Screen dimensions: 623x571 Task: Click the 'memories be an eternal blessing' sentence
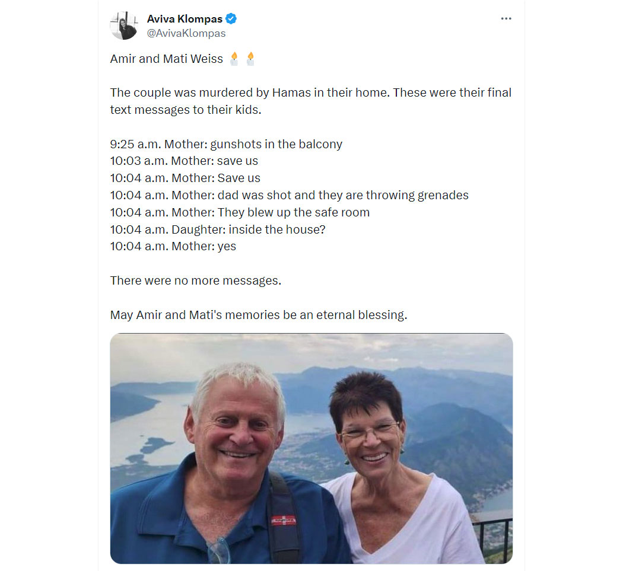(259, 315)
